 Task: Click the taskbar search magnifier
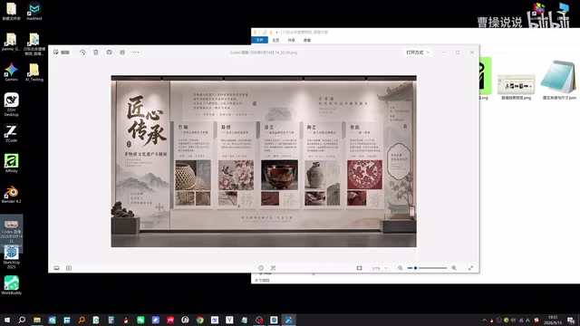(22, 320)
